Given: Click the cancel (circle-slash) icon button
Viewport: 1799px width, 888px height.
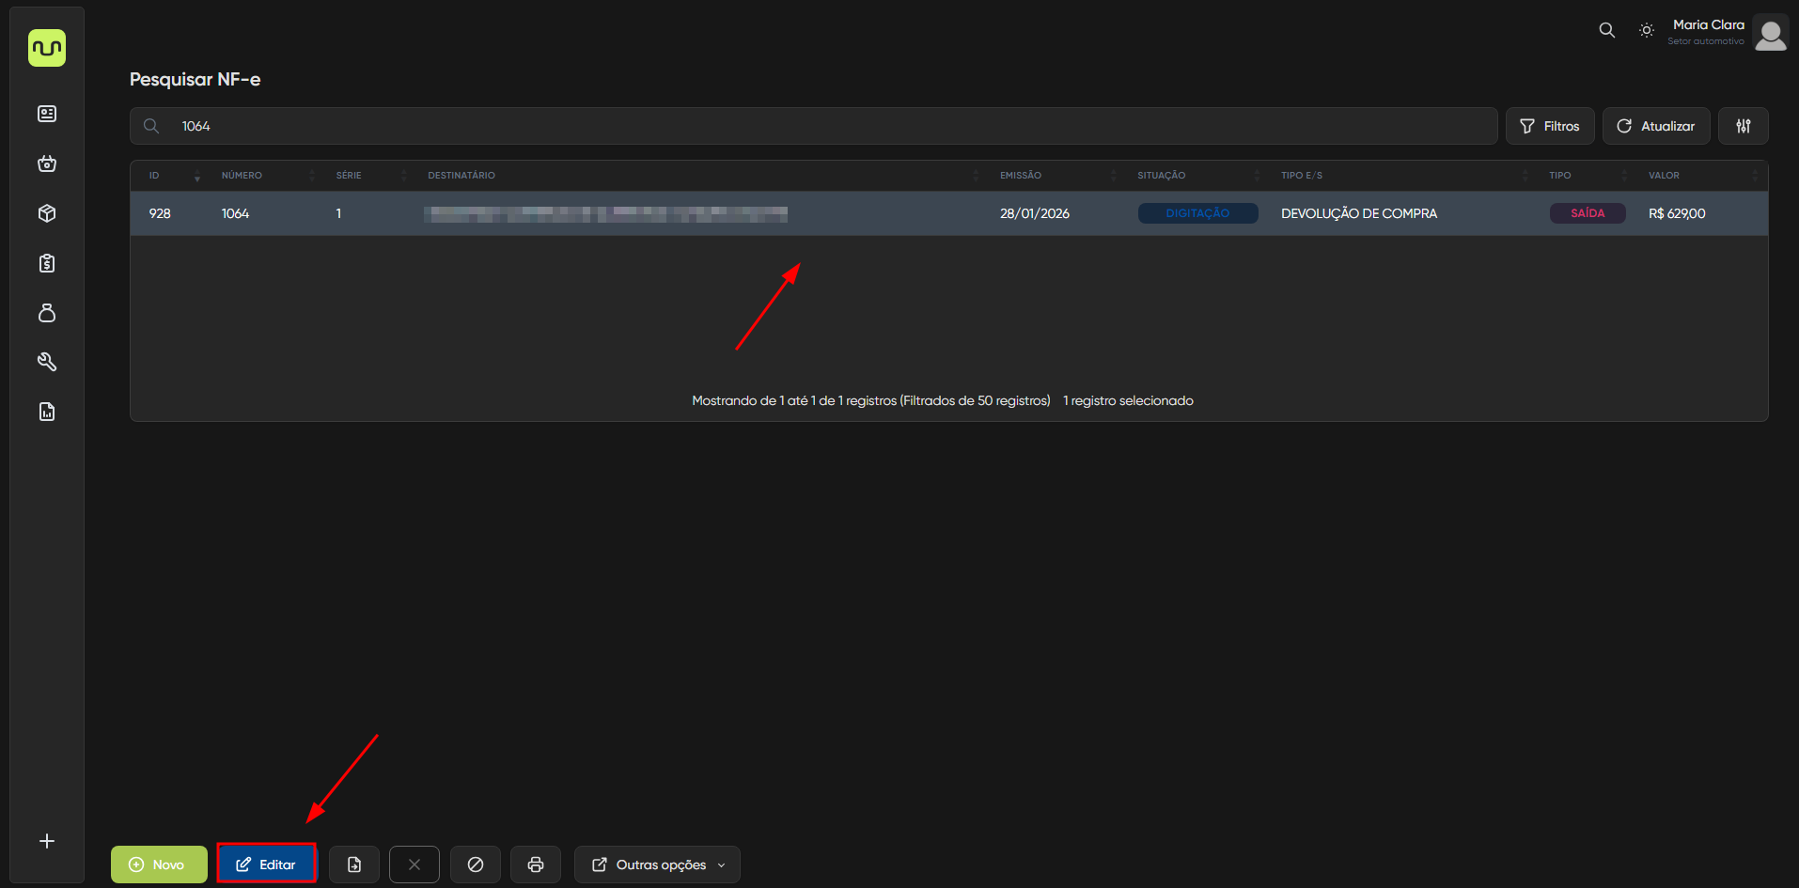Looking at the screenshot, I should coord(476,865).
